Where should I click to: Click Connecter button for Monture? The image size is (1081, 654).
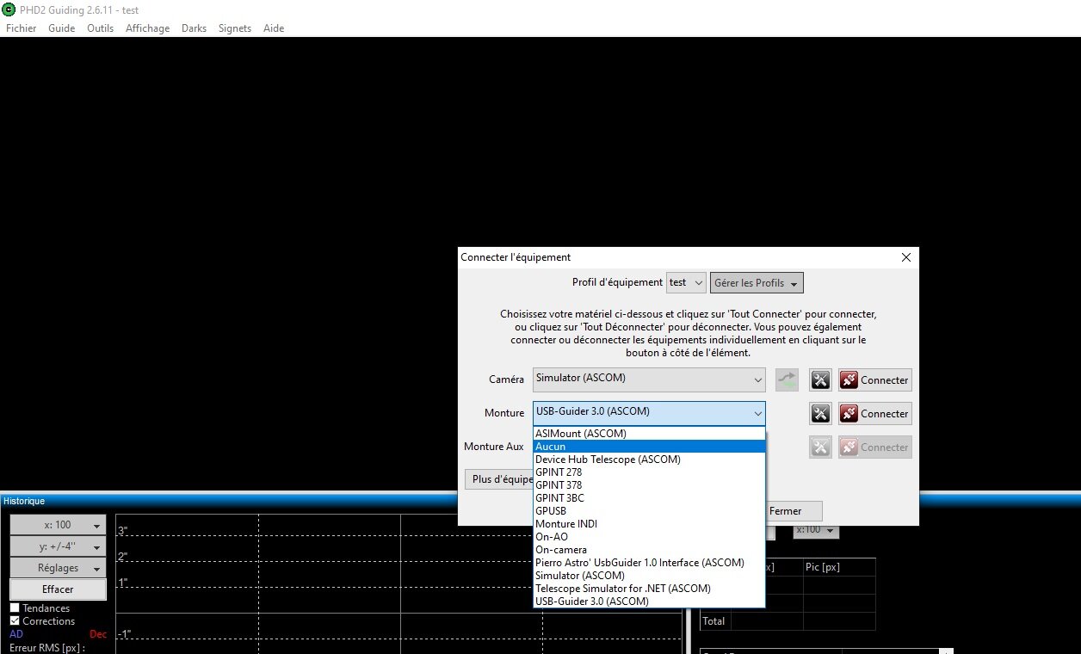coord(874,414)
